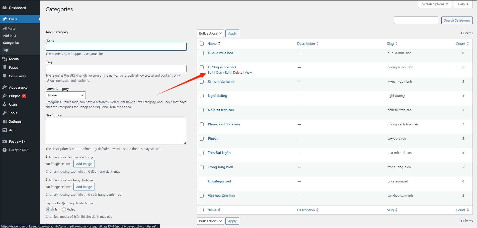Screen dimensions: 477x228
Task: Click the Pages icon in sidebar
Action: coord(5,67)
